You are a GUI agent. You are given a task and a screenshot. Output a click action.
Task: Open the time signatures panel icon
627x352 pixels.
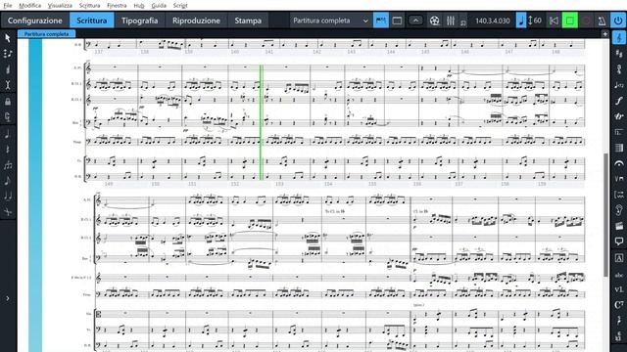(618, 69)
